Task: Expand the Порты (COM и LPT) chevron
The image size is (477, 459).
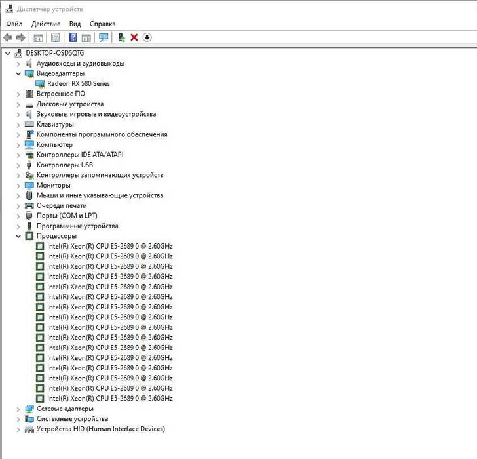Action: pyautogui.click(x=18, y=216)
